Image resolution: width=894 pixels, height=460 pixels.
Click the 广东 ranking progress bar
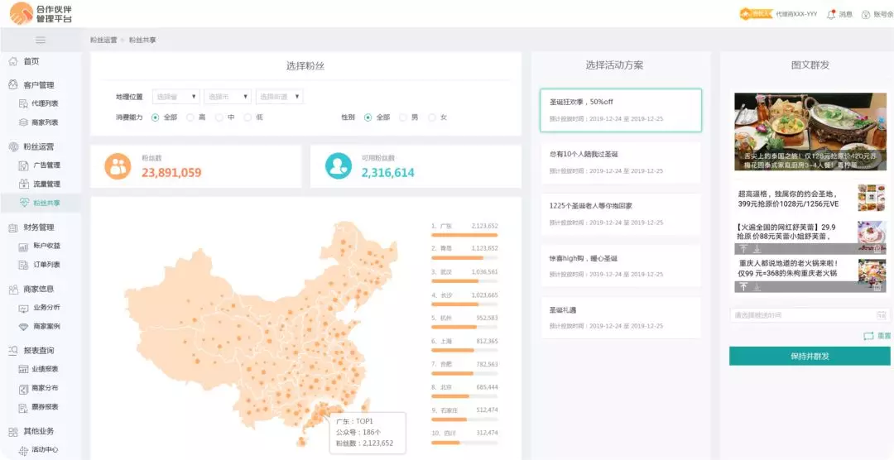coord(464,235)
